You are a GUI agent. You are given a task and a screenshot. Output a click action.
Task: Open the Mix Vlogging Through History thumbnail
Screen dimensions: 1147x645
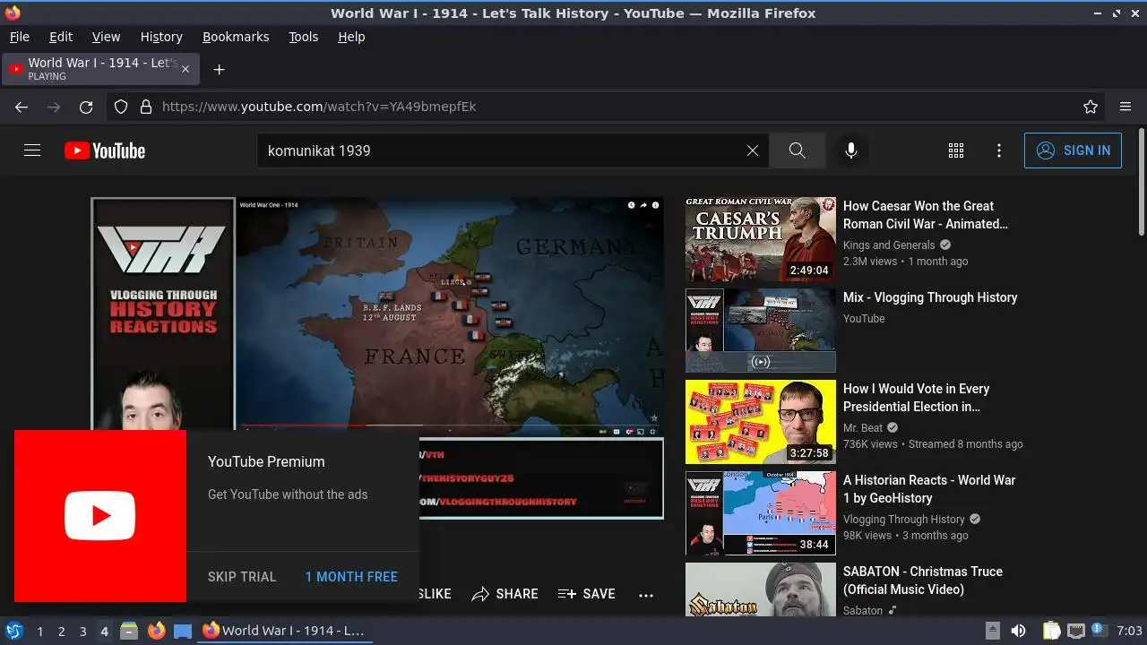tap(761, 331)
